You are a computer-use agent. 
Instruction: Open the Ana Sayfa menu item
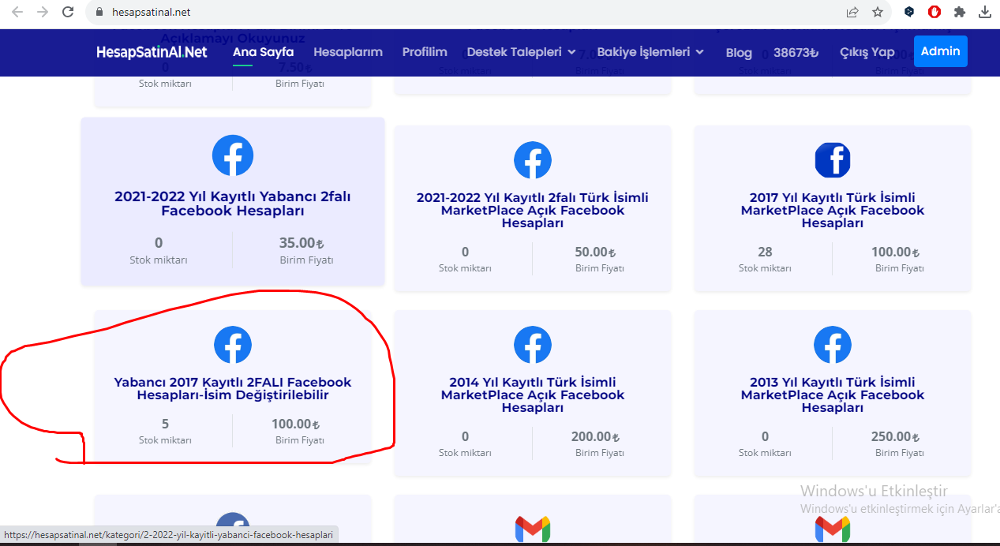pos(264,52)
